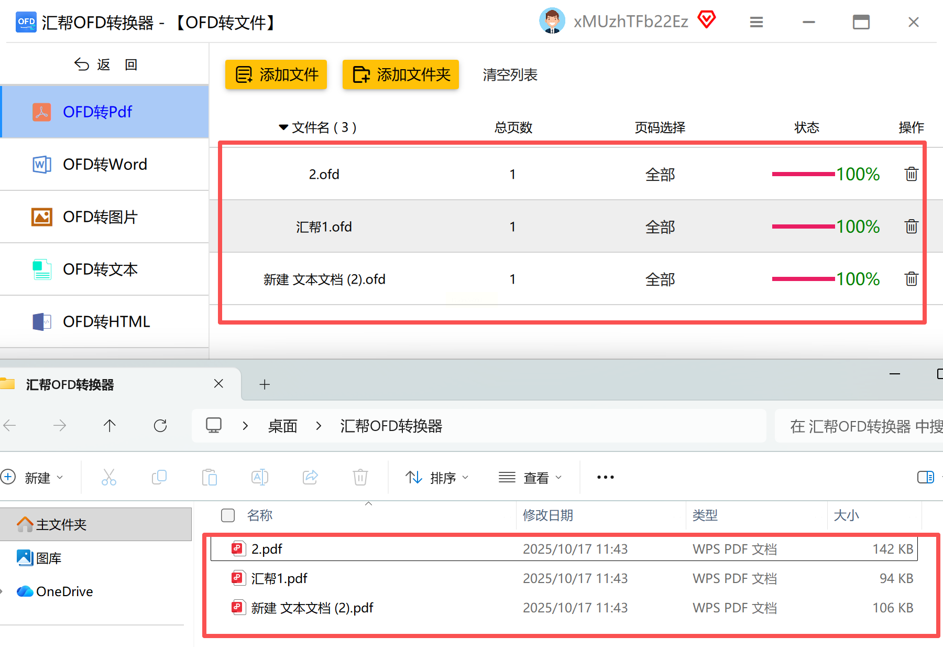Open the user avatar profile picture
This screenshot has height=647, width=943.
pyautogui.click(x=552, y=21)
